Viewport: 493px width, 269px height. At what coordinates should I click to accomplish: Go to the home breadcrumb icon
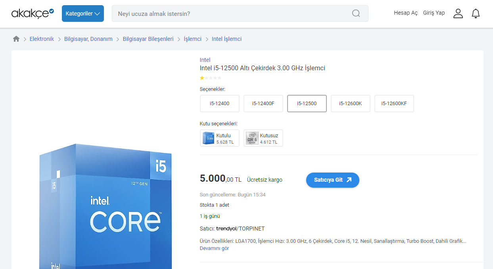click(x=16, y=39)
